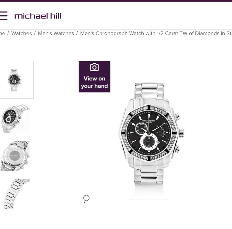232x229 pixels.
Task: Click the michael hill logo
Action: (x=38, y=16)
